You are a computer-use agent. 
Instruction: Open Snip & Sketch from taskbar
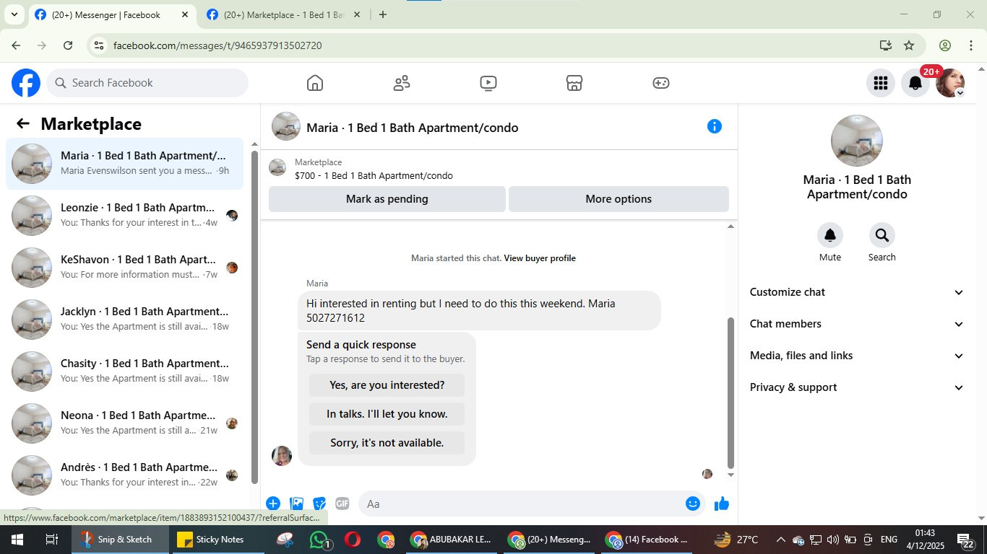[x=120, y=540]
